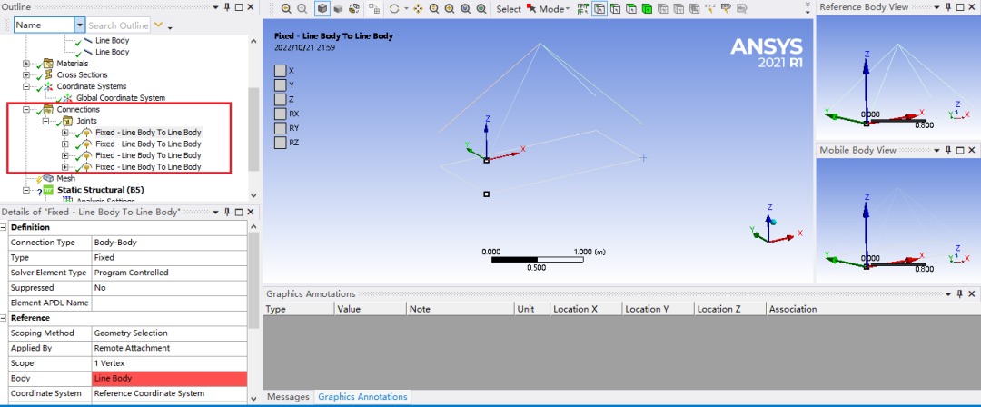Toggle the green Body selection filter
This screenshot has height=407, width=981.
[647, 9]
